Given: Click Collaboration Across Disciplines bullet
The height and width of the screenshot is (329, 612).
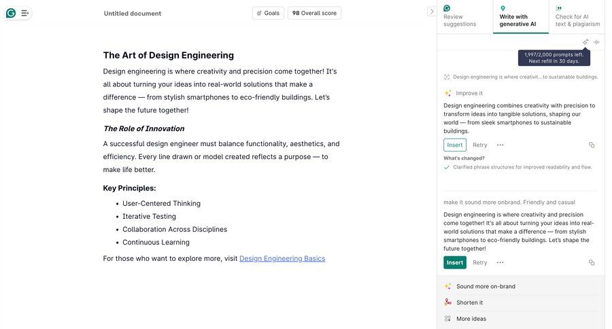Looking at the screenshot, I should point(175,229).
